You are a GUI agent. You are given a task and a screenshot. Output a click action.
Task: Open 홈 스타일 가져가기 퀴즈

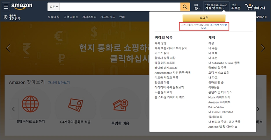(170, 97)
